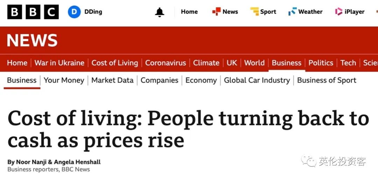Screen dimensions: 378x178
Task: Open the World news section
Action: (x=254, y=63)
